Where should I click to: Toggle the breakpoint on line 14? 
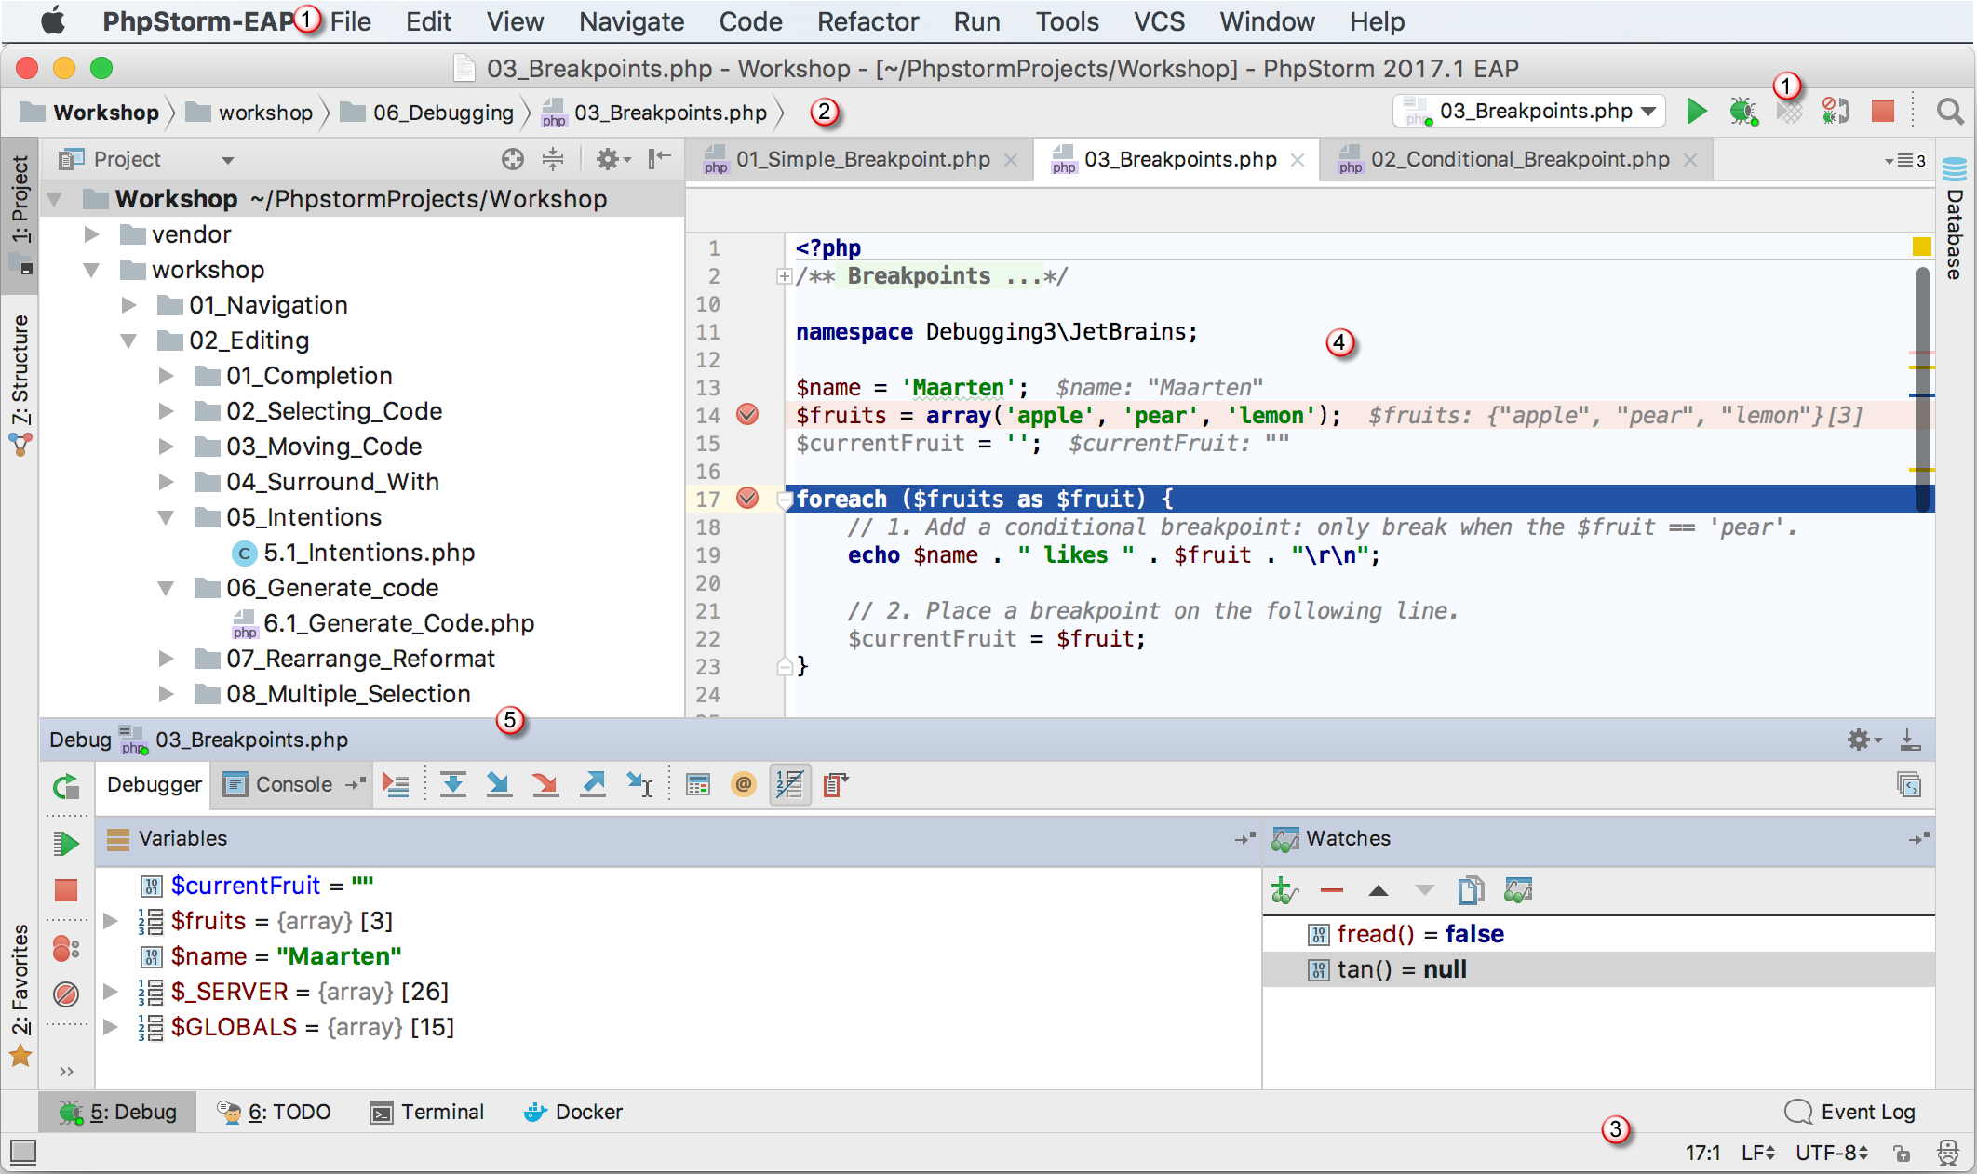747,415
